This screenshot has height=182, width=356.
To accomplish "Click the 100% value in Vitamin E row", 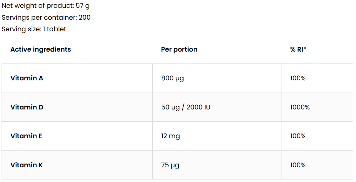I will point(298,136).
